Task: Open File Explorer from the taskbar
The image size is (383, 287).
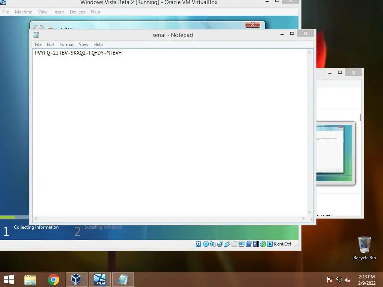Action: 30,280
